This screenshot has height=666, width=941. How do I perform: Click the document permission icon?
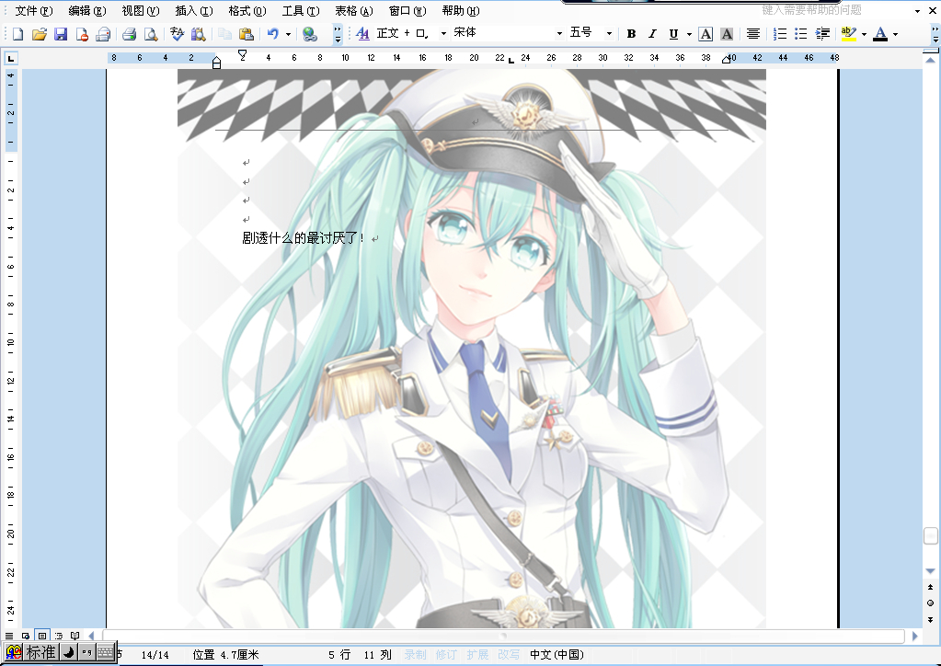pyautogui.click(x=82, y=34)
